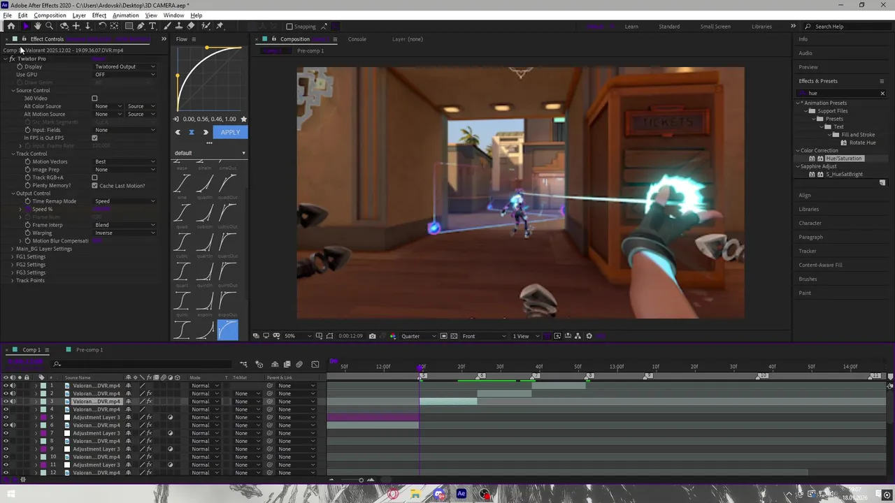The height and width of the screenshot is (503, 895).
Task: Select the Pen tool
Action: tap(141, 26)
